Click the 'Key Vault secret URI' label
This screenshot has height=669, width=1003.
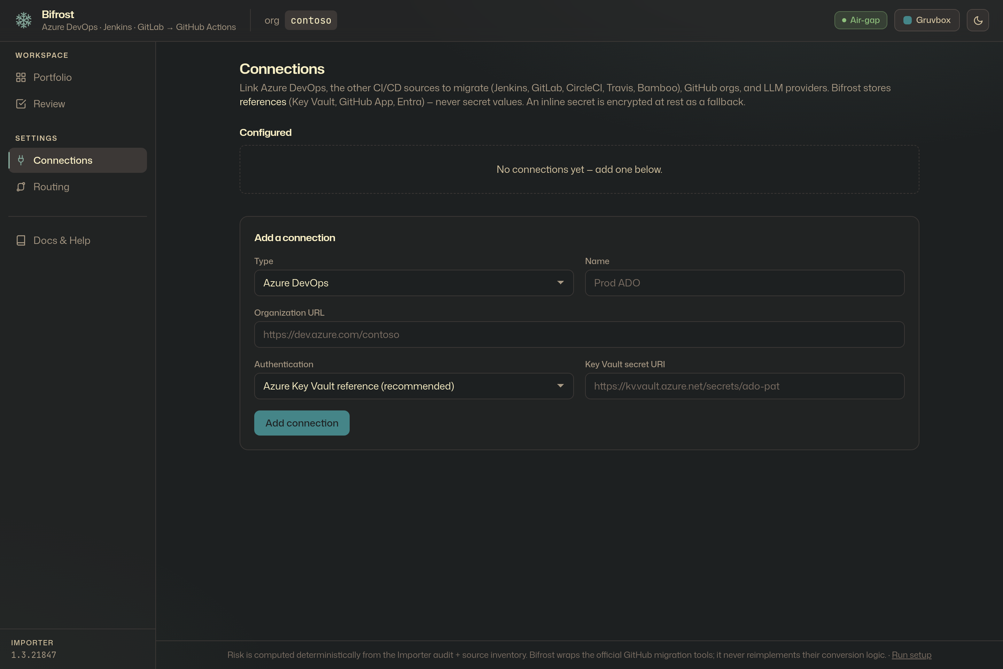click(625, 364)
